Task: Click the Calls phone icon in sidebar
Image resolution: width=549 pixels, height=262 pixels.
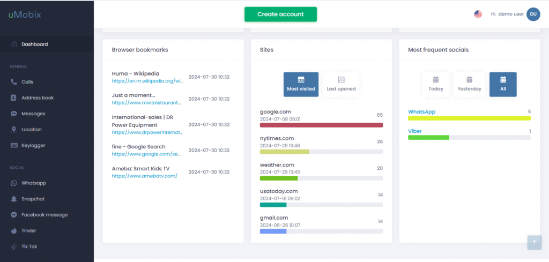Action: click(14, 82)
